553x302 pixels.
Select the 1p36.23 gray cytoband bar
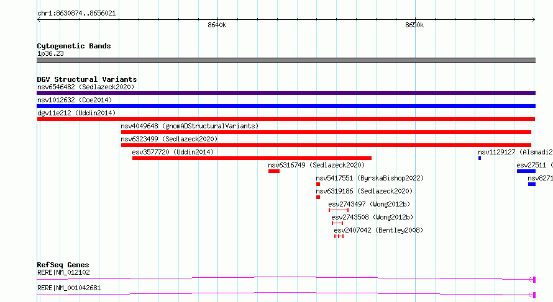(x=286, y=60)
